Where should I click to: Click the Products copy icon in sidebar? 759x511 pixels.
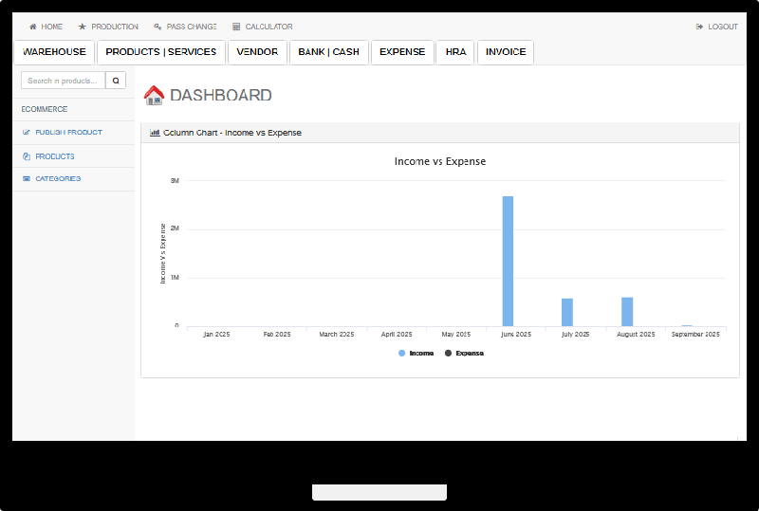[x=27, y=156]
